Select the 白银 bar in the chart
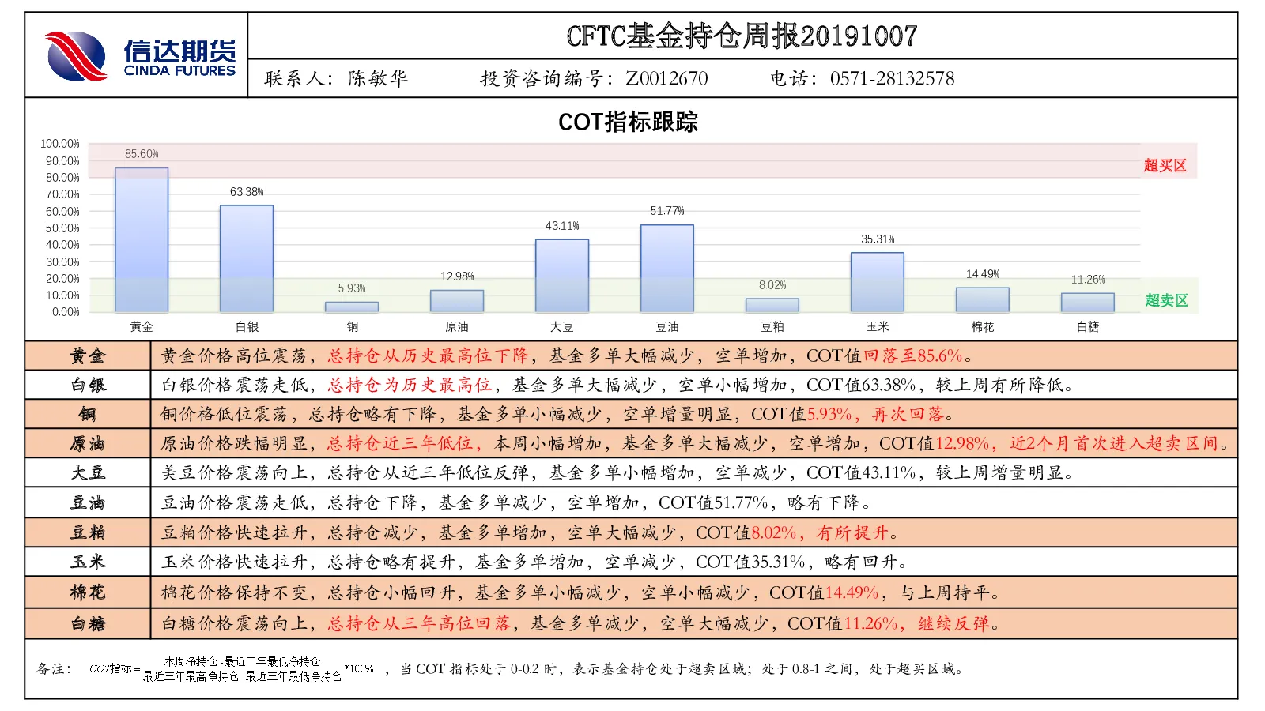 (247, 258)
